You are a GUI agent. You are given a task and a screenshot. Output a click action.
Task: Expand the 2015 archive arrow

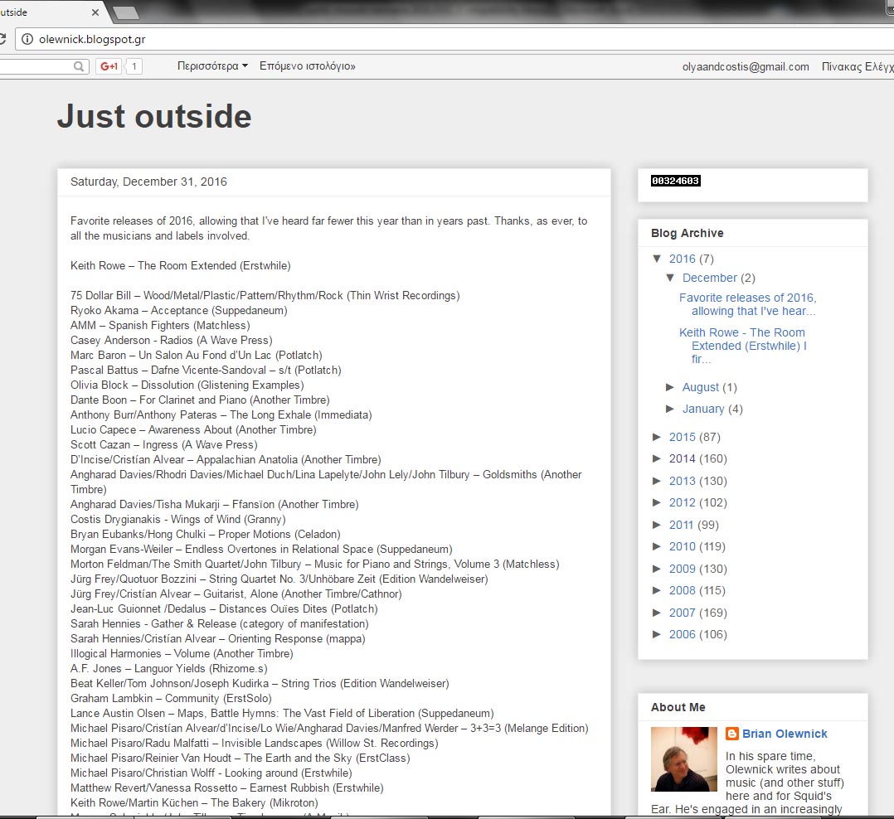[x=658, y=437]
